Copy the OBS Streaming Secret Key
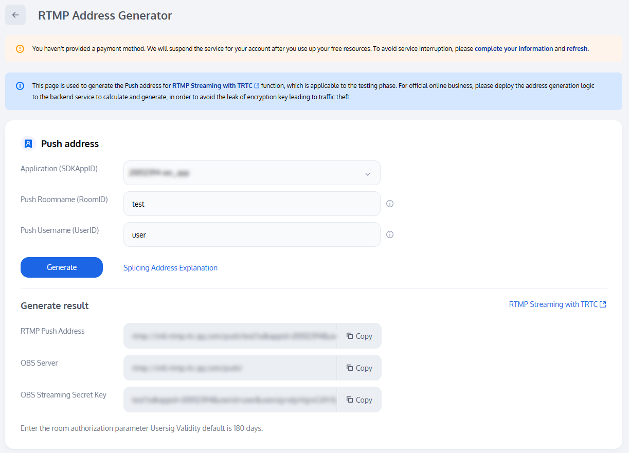This screenshot has height=453, width=629. 359,400
